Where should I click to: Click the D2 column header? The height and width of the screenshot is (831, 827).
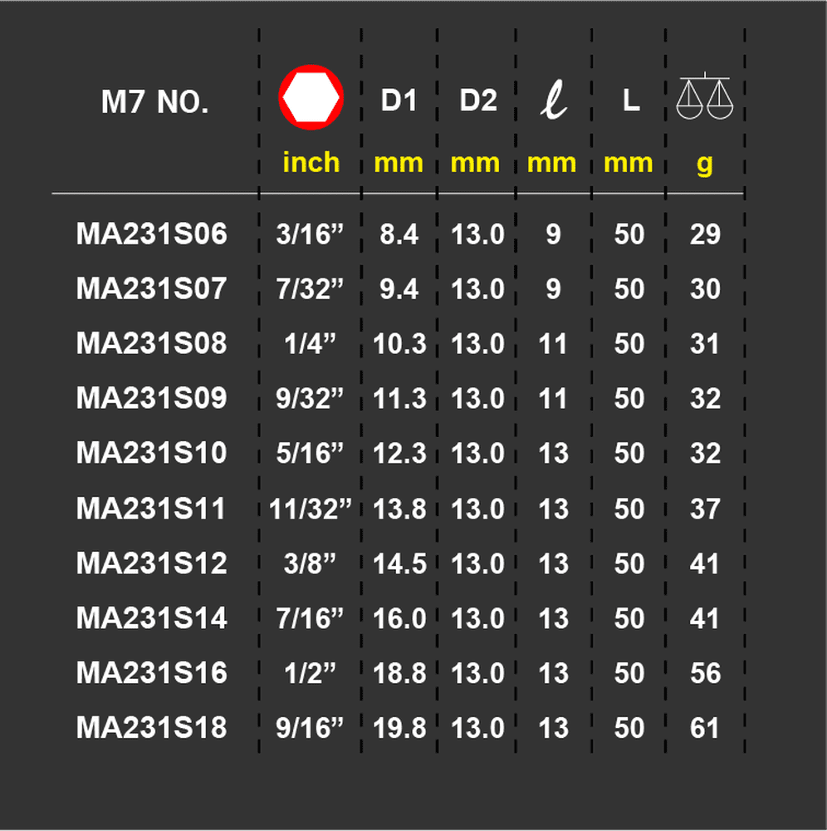(478, 101)
